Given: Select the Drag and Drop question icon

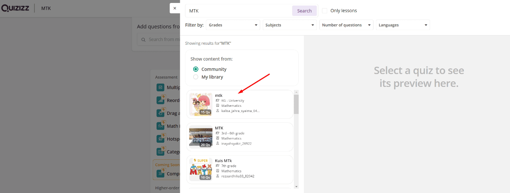Looking at the screenshot, I should pyautogui.click(x=160, y=113).
